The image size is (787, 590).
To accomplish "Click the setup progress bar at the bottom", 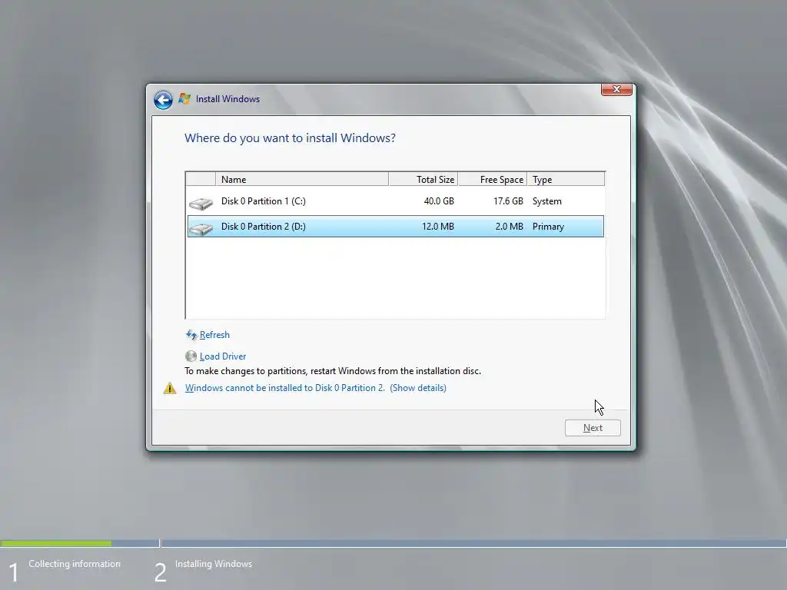I will [393, 543].
